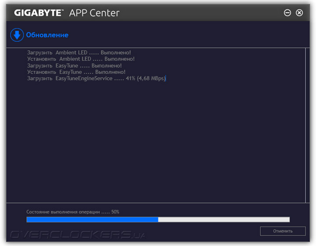This screenshot has width=316, height=246.
Task: Select the 'Загрузить EasyTuneEngineService' 41% line
Action: [96, 78]
